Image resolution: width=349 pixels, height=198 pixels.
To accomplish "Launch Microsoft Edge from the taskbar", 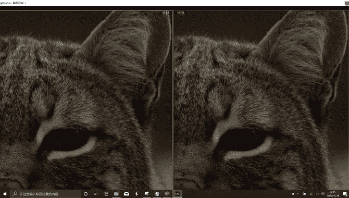I will [106, 194].
